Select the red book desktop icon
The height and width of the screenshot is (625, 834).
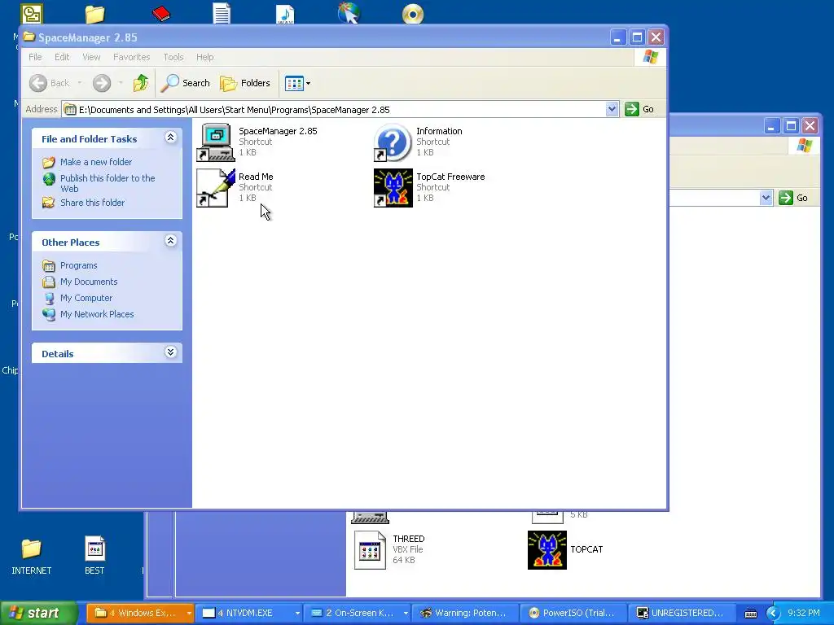(160, 14)
